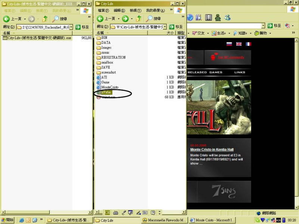The width and height of the screenshot is (299, 224).
Task: Open Join MC community link
Action: [x=231, y=57]
